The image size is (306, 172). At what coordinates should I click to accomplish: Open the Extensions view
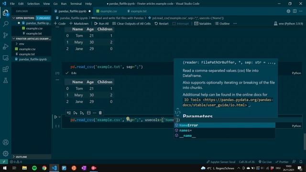[5, 69]
